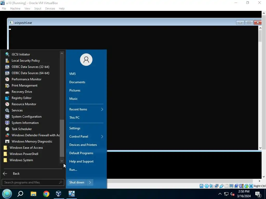Open Default Programs
This screenshot has width=266, height=199.
point(81,153)
